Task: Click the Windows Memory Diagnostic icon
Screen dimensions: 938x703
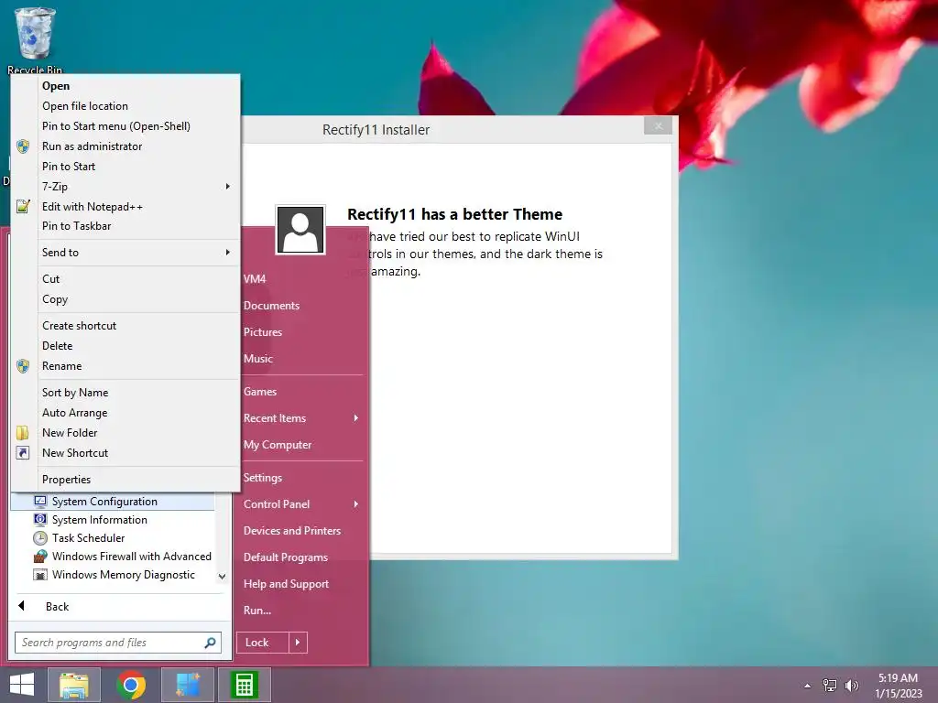Action: 40,575
